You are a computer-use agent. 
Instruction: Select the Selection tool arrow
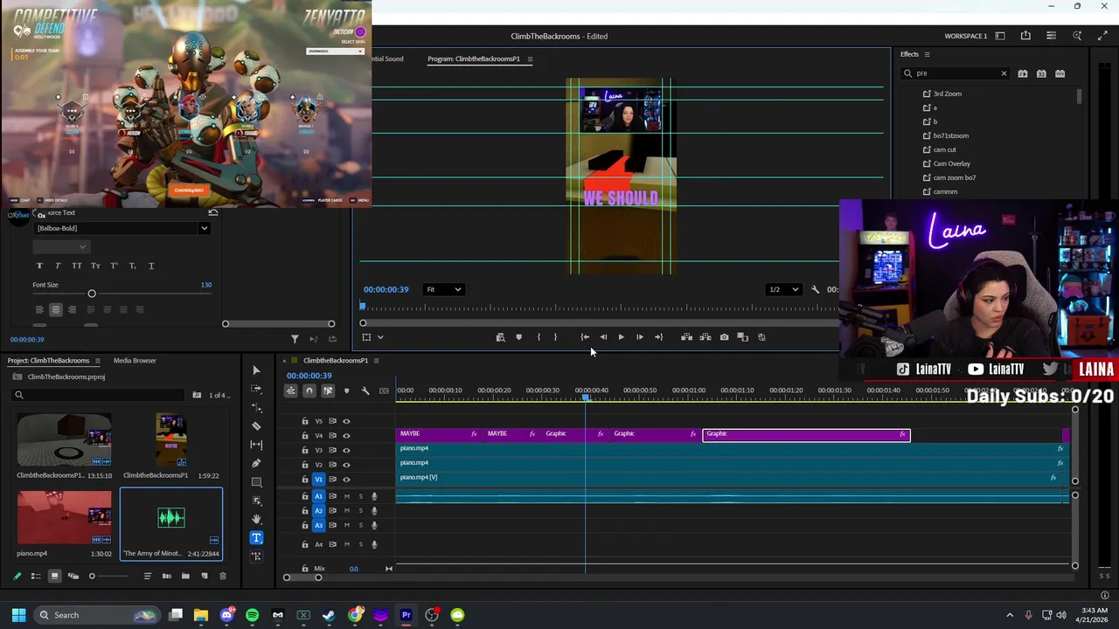click(256, 370)
